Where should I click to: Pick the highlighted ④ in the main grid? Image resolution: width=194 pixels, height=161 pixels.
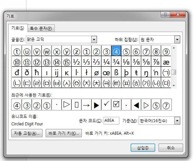[116, 51]
